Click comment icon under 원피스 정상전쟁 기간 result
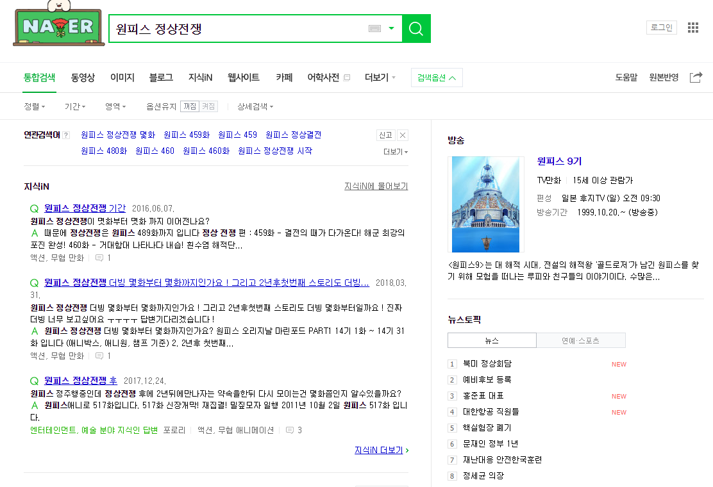 [99, 258]
